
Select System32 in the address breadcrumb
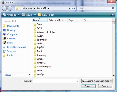(x=41, y=8)
